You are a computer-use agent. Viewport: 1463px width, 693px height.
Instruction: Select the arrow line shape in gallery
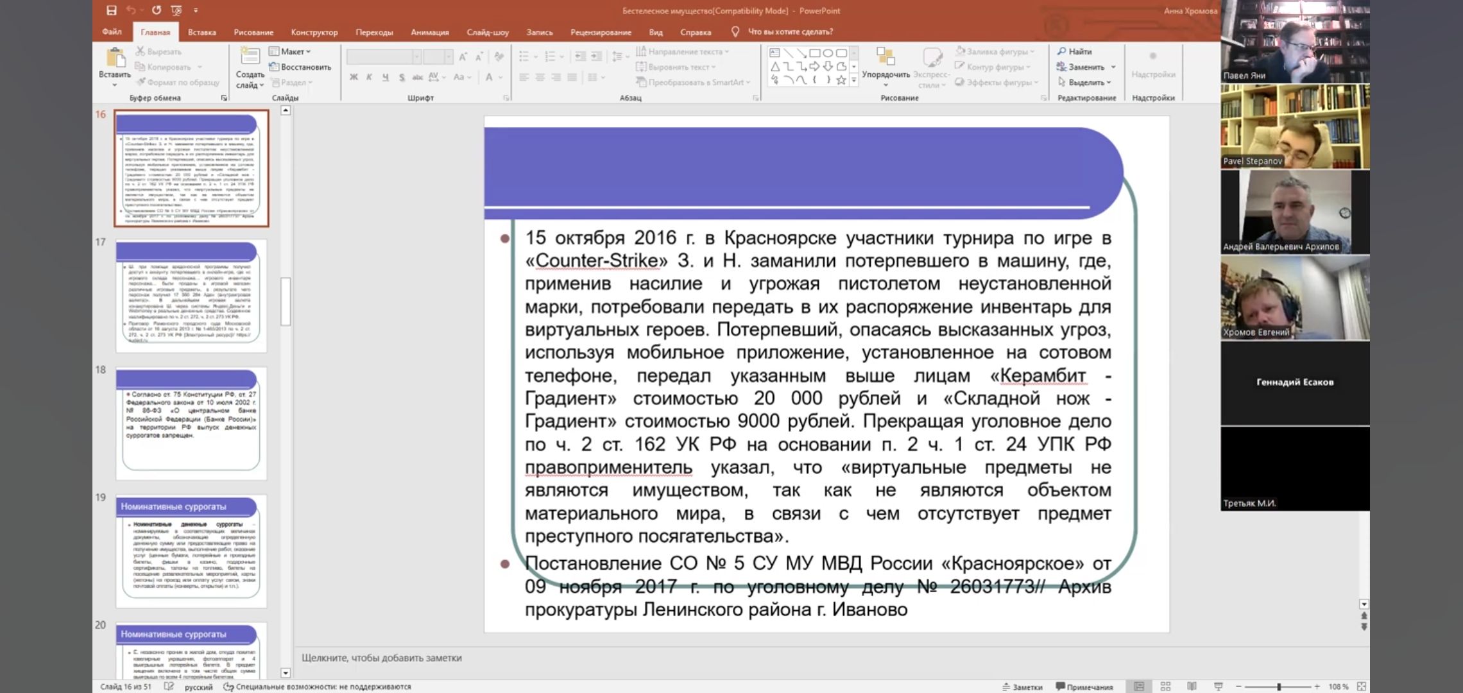click(801, 53)
